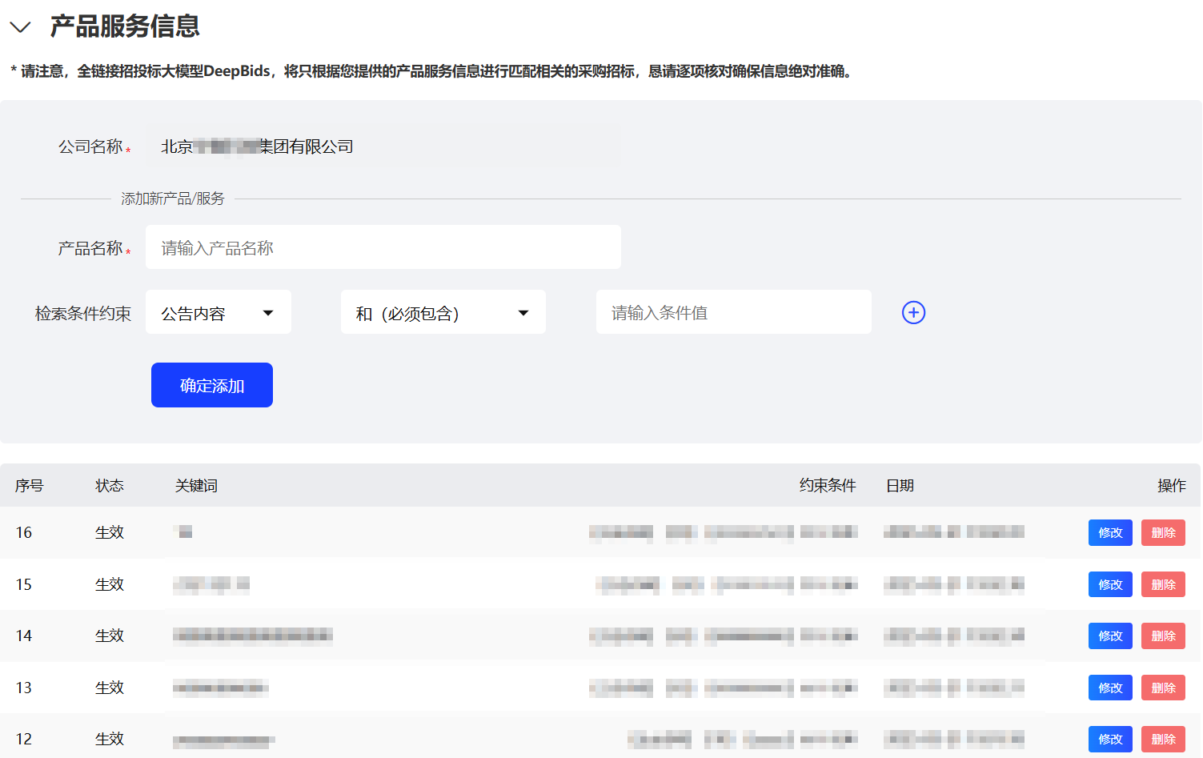
Task: Focus the 请输入条件值 input field
Action: [x=733, y=312]
